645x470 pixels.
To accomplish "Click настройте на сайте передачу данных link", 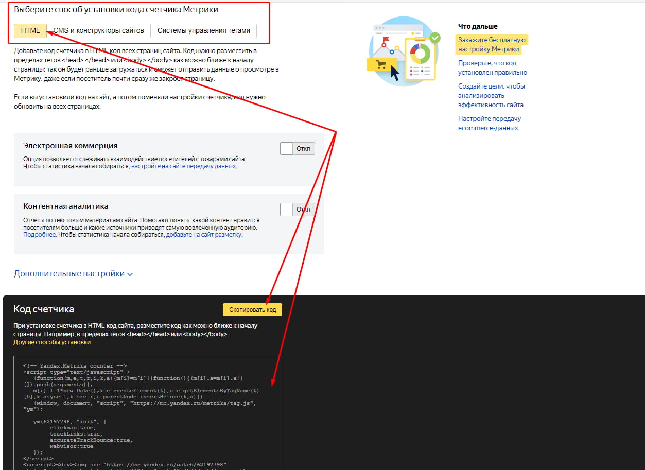I will (x=184, y=166).
